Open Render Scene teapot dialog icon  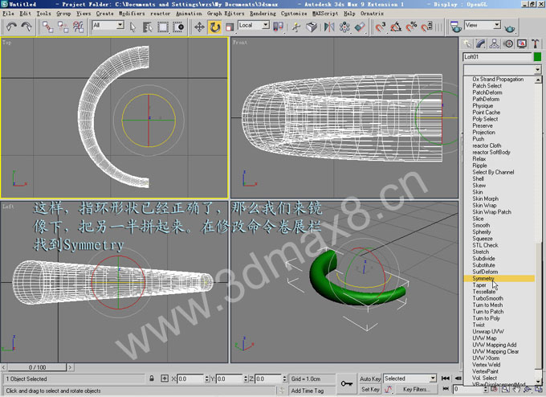click(x=456, y=27)
